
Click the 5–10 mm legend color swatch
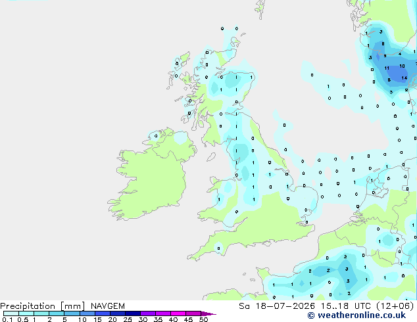(72, 313)
